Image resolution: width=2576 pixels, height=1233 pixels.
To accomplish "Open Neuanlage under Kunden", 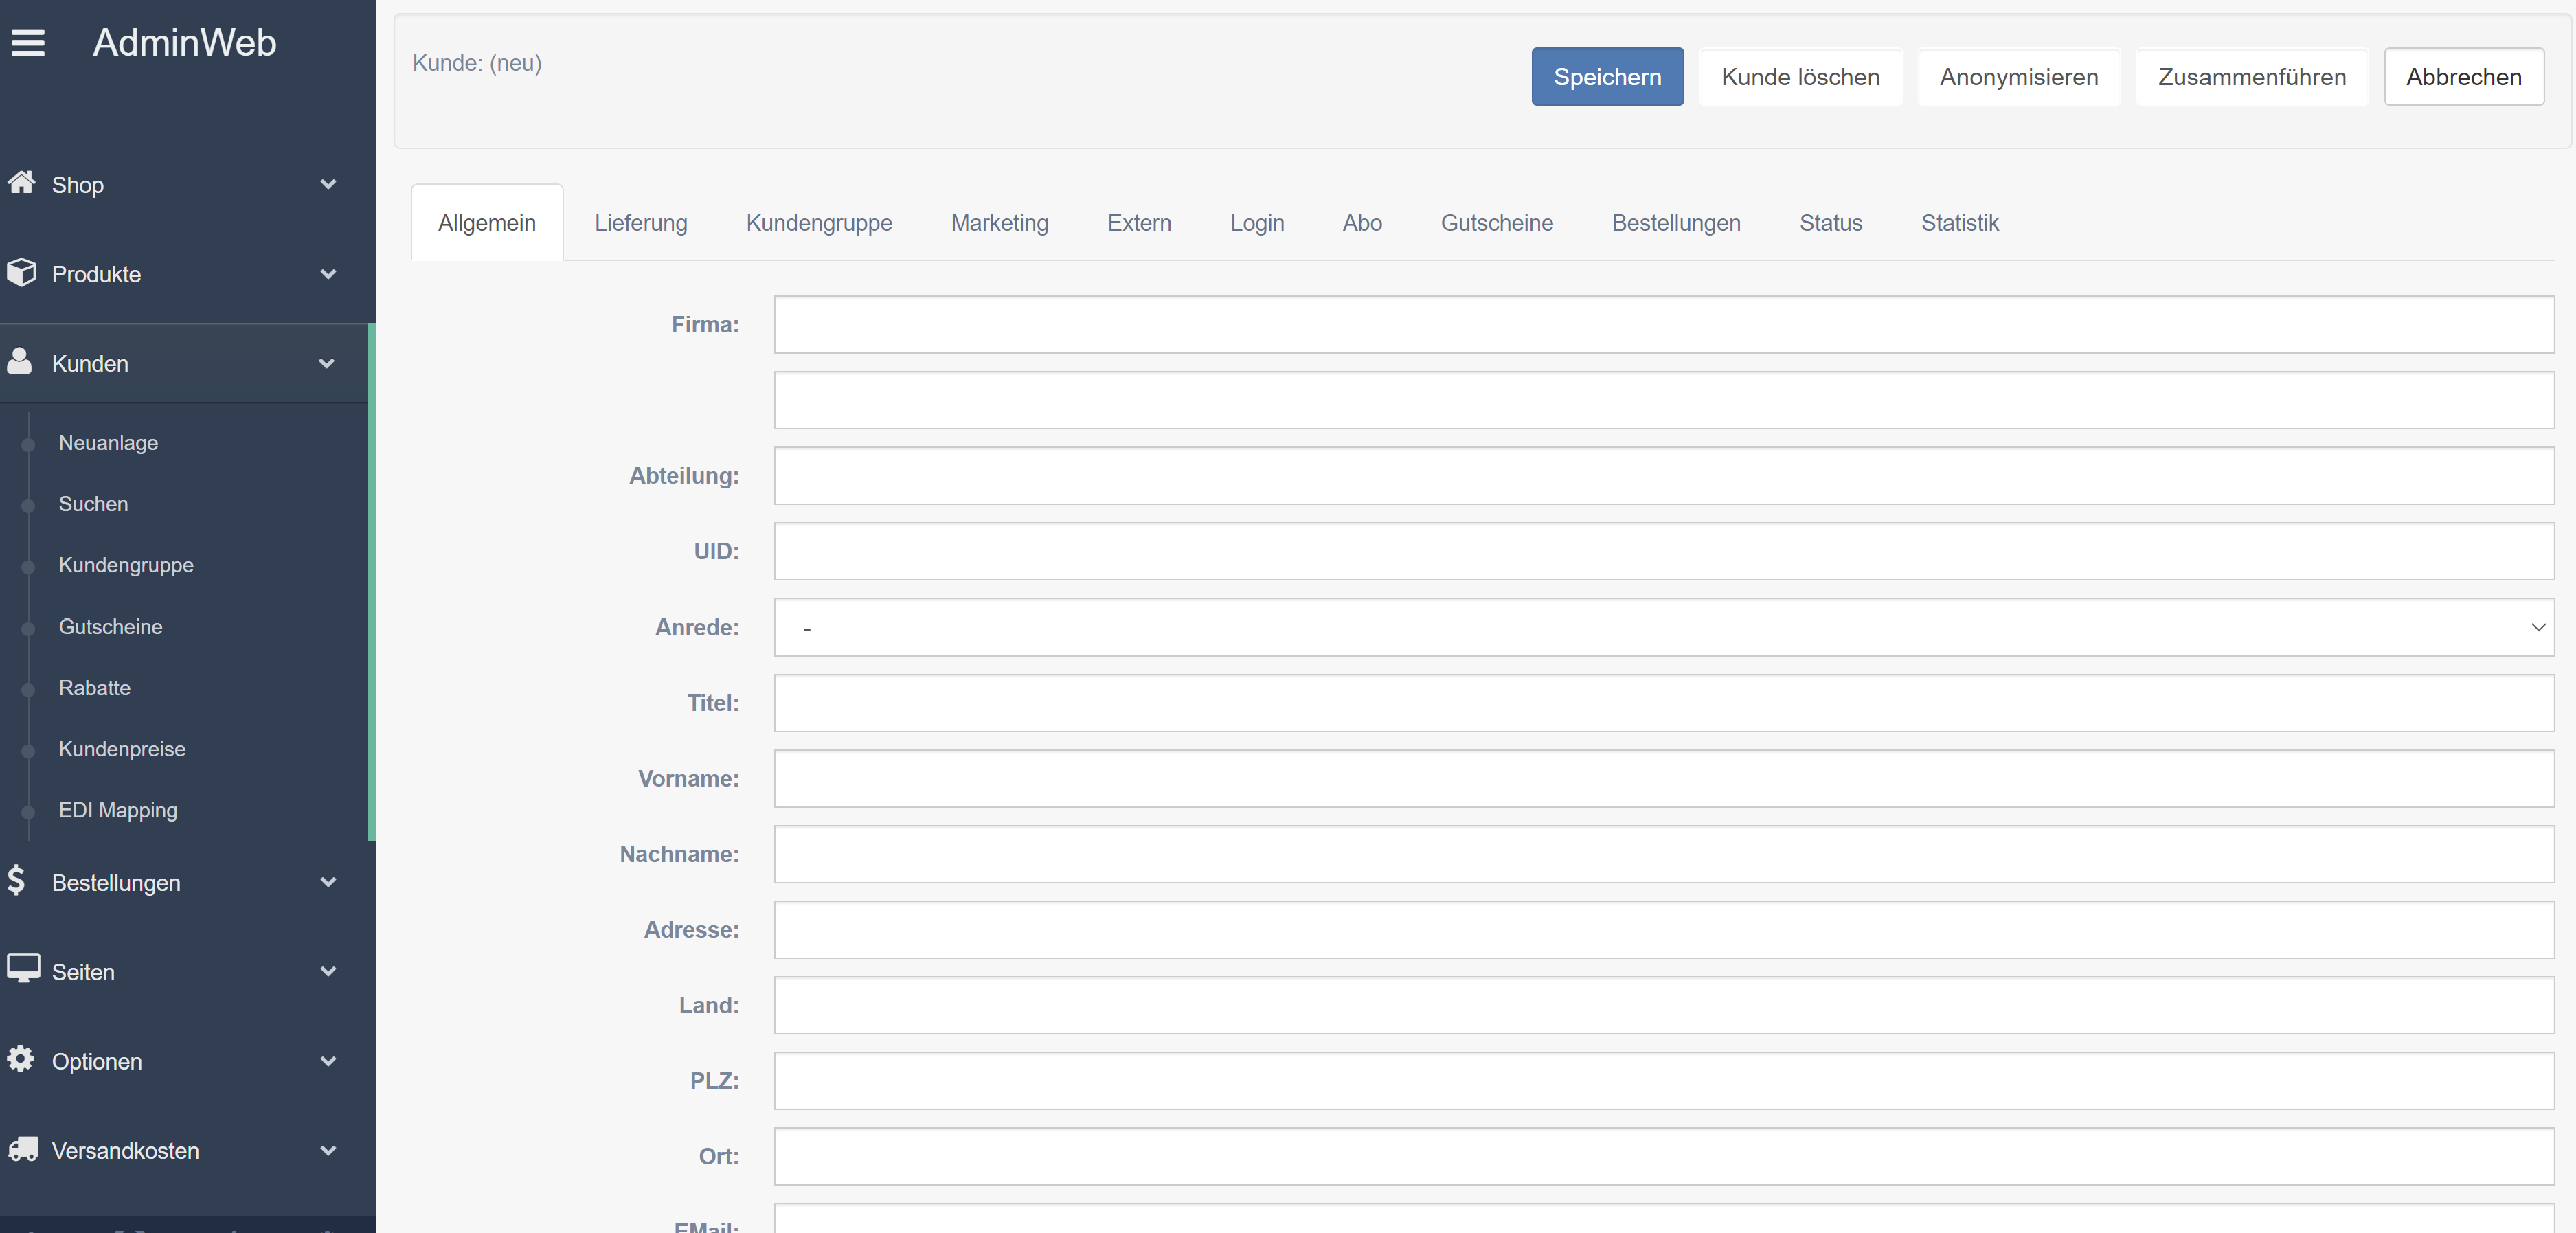I will click(x=108, y=443).
